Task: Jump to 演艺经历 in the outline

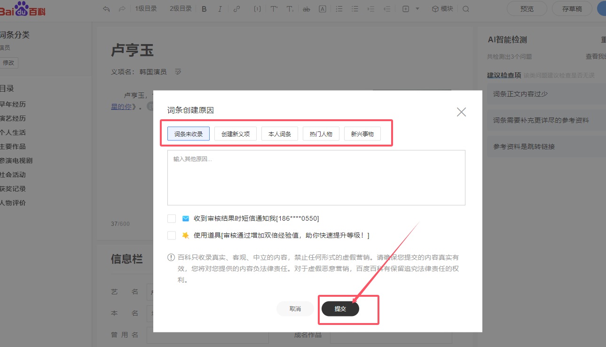Action: [13, 118]
